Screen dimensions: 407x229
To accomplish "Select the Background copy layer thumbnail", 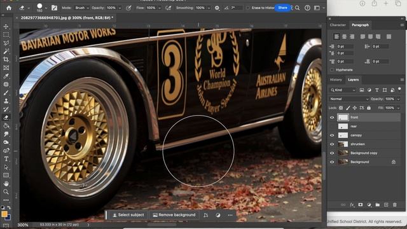I will (x=343, y=153).
